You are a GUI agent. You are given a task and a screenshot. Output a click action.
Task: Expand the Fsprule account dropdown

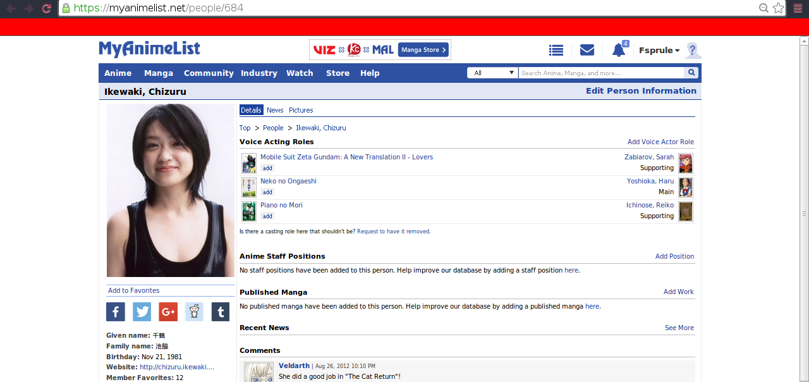(659, 51)
